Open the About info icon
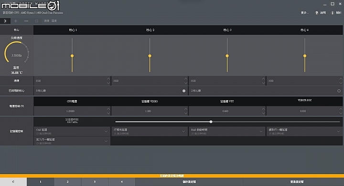Viewport: 344px width, 186px height. pos(333,13)
